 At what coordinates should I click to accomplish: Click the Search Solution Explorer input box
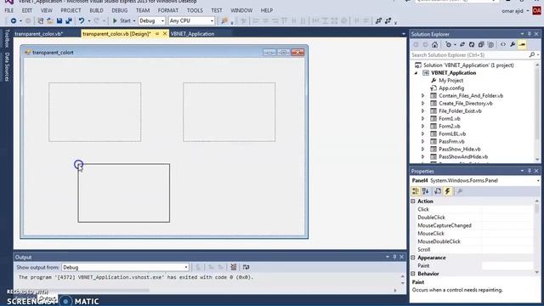click(469, 54)
